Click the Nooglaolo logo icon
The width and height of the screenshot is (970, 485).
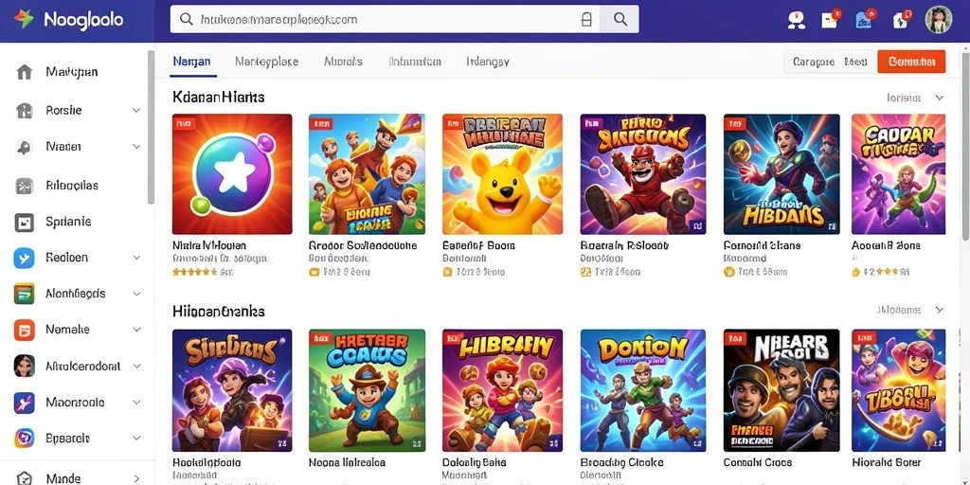point(24,19)
